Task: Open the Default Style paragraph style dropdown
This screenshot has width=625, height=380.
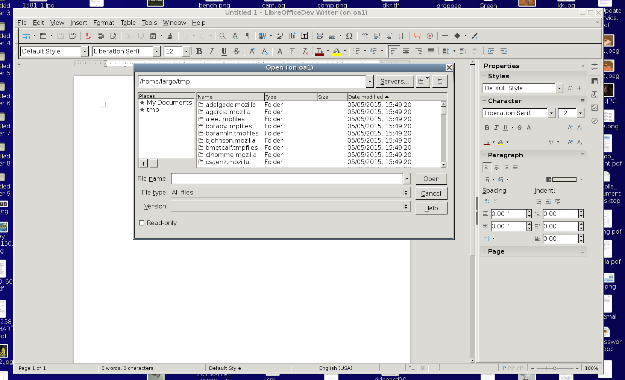Action: 85,51
